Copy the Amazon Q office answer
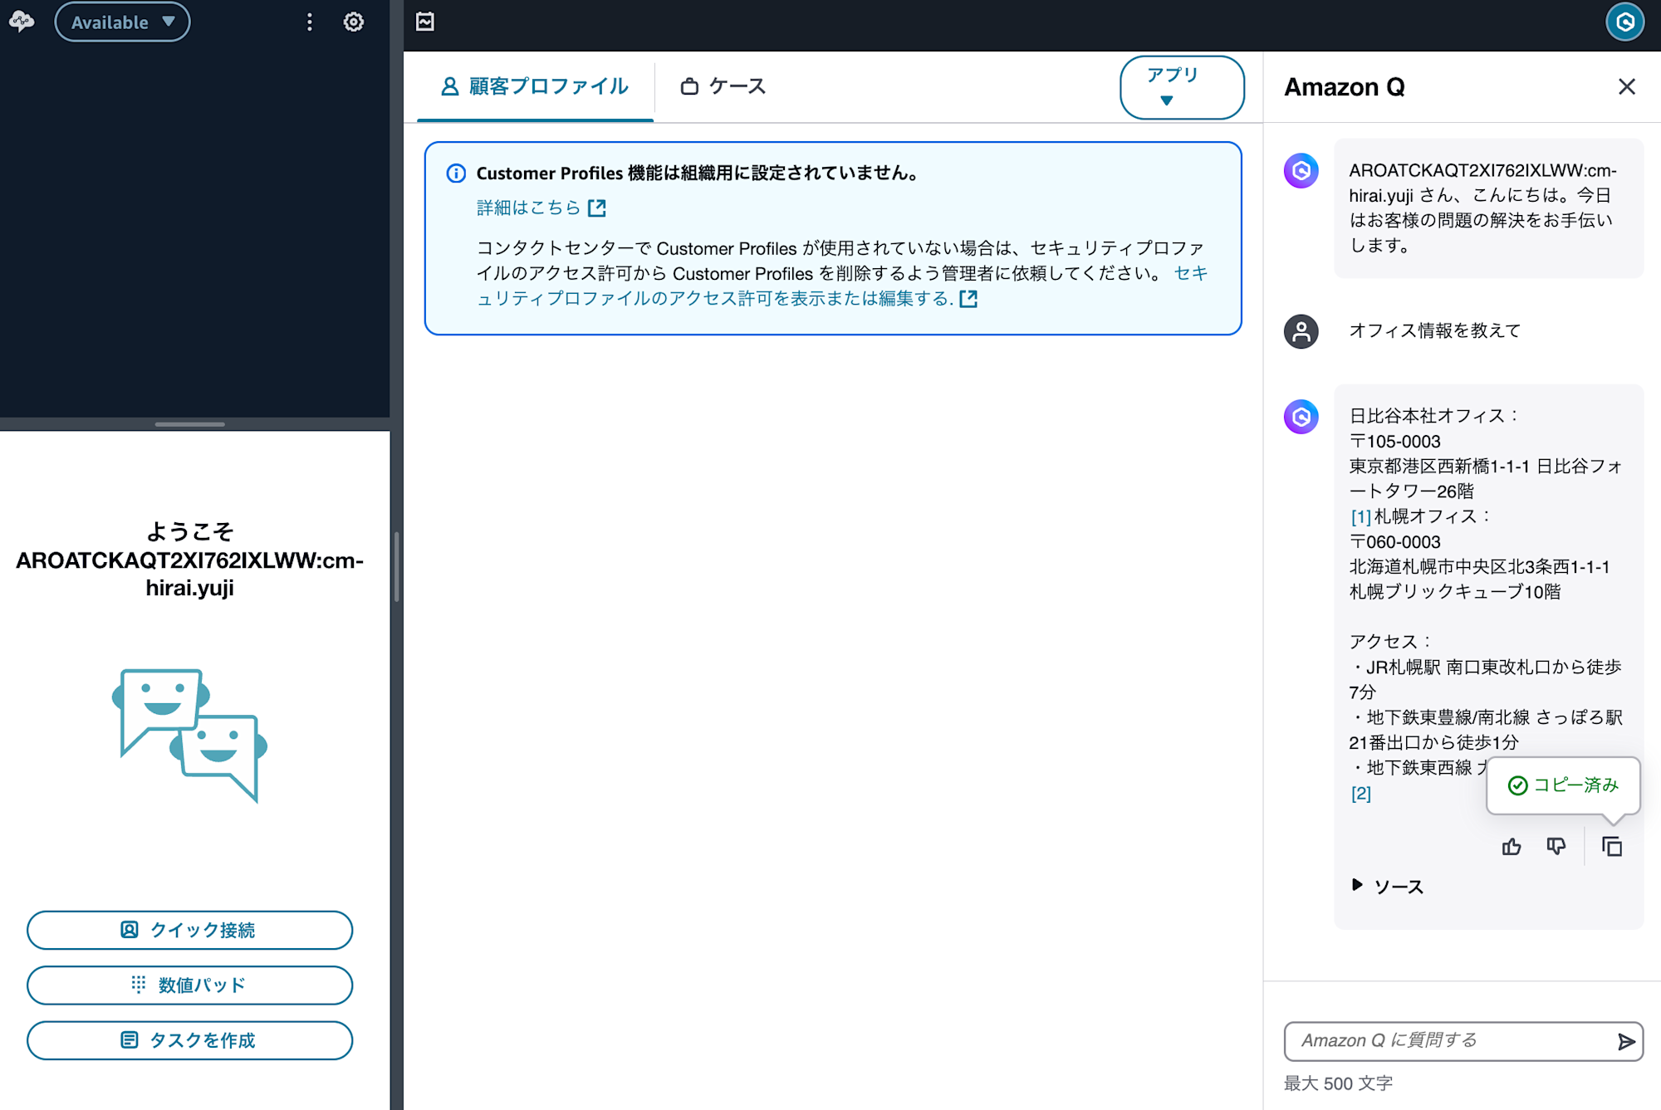This screenshot has width=1661, height=1110. [x=1612, y=846]
